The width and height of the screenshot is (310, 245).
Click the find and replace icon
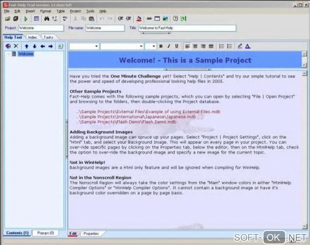(55, 19)
